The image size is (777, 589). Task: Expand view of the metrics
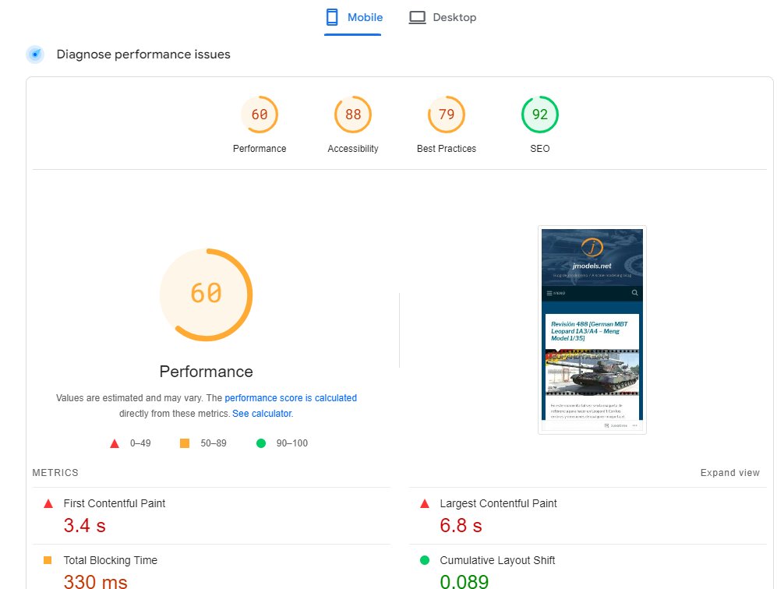(729, 473)
